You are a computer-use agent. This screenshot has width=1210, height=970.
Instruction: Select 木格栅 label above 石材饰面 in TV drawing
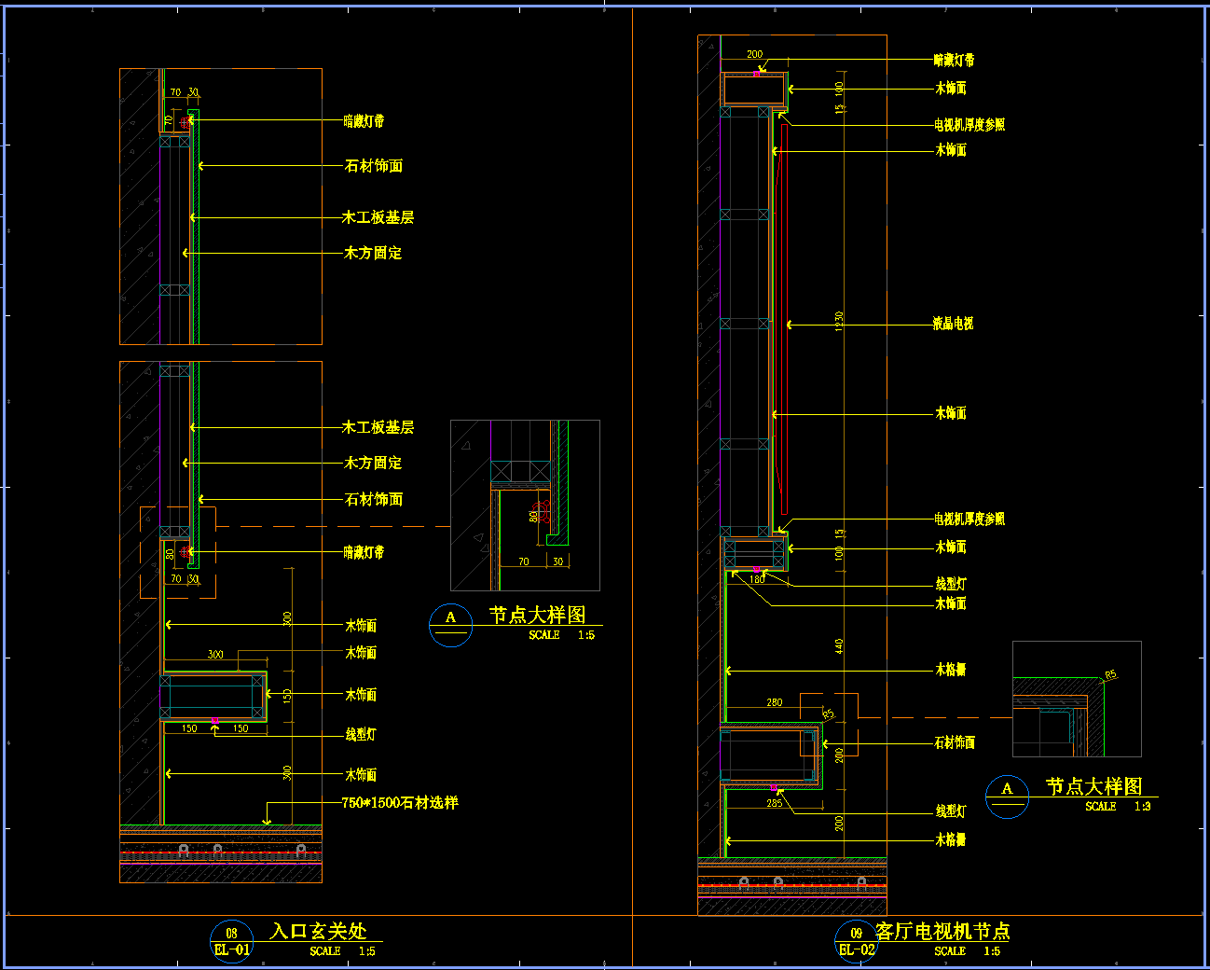(x=951, y=670)
